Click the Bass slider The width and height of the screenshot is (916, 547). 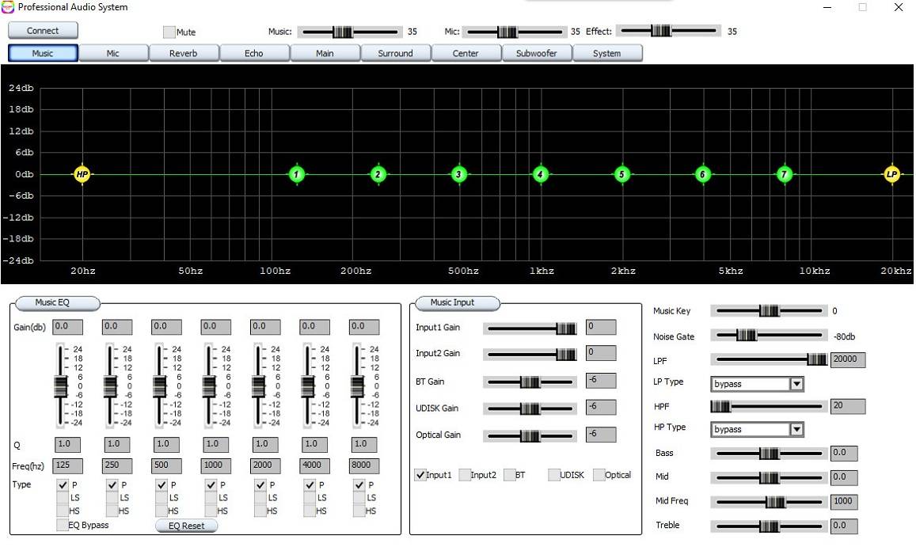click(769, 454)
